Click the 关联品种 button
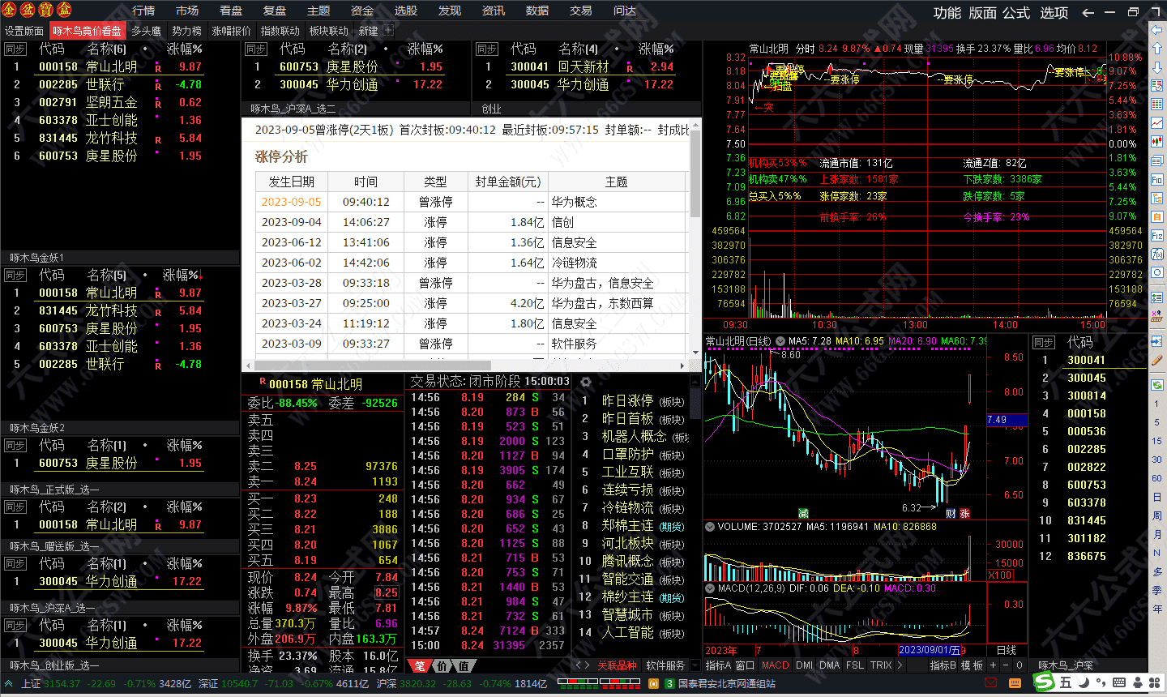The width and height of the screenshot is (1167, 697). (x=618, y=665)
